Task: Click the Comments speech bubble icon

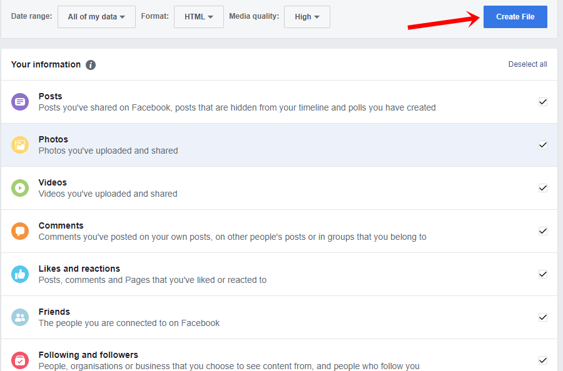Action: click(x=20, y=231)
